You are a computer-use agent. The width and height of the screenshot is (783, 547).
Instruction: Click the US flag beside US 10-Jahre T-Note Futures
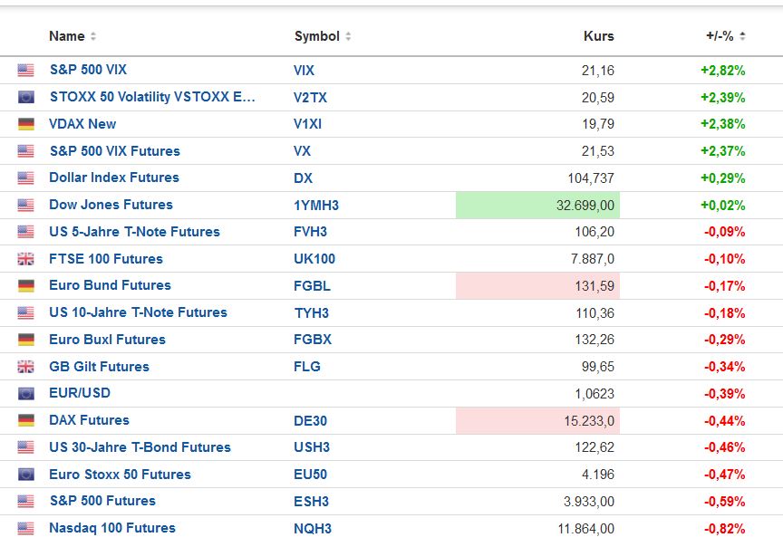[x=26, y=312]
